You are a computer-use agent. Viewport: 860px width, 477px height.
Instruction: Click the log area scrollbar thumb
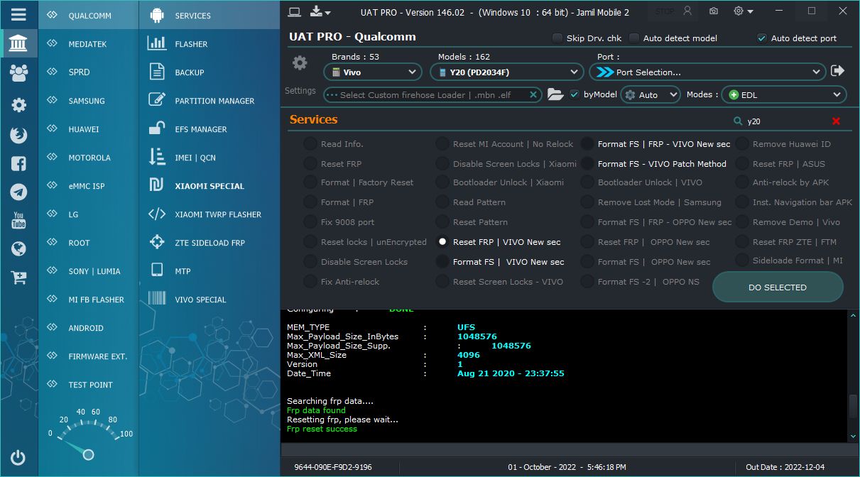[x=853, y=406]
